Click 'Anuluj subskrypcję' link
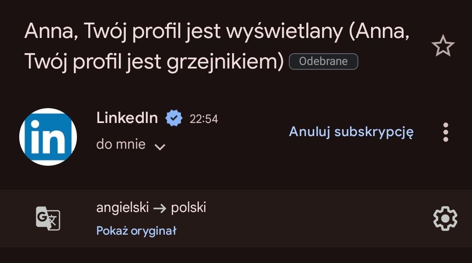This screenshot has height=263, width=472. [351, 132]
